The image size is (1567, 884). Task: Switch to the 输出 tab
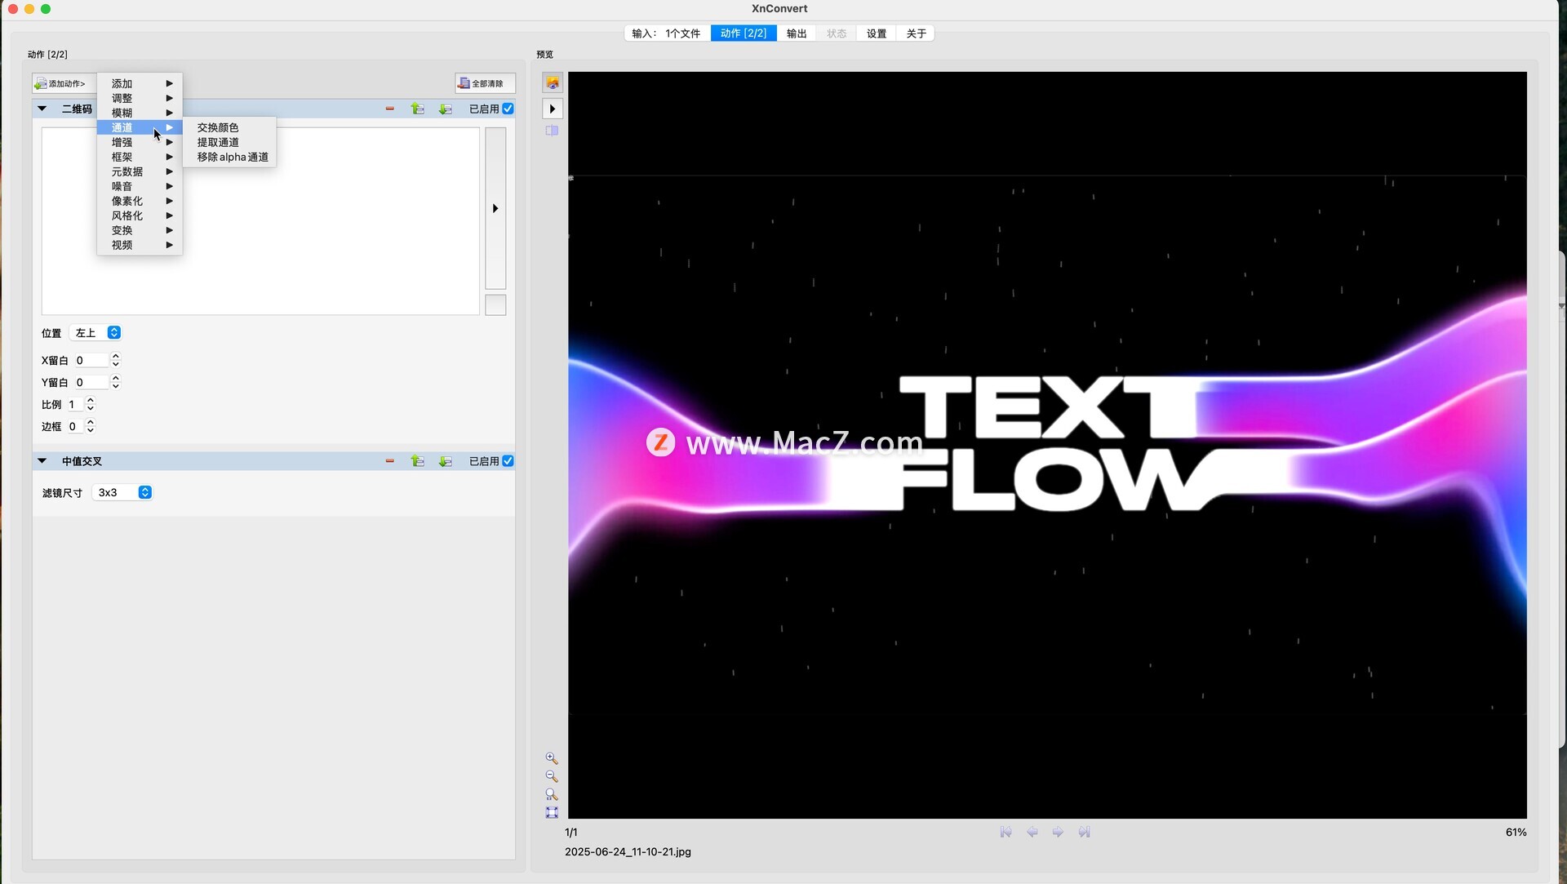[796, 33]
